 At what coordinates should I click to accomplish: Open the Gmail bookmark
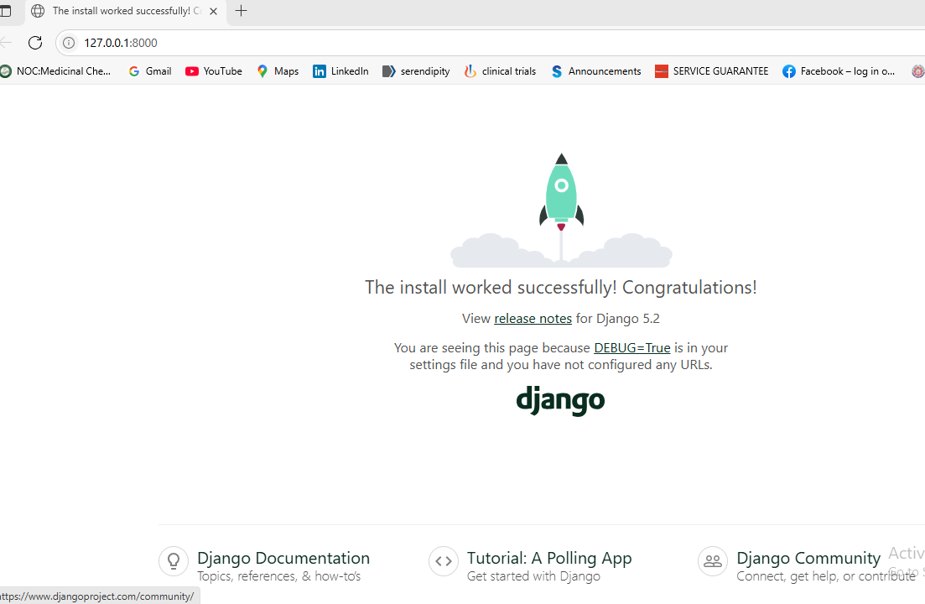tap(150, 71)
